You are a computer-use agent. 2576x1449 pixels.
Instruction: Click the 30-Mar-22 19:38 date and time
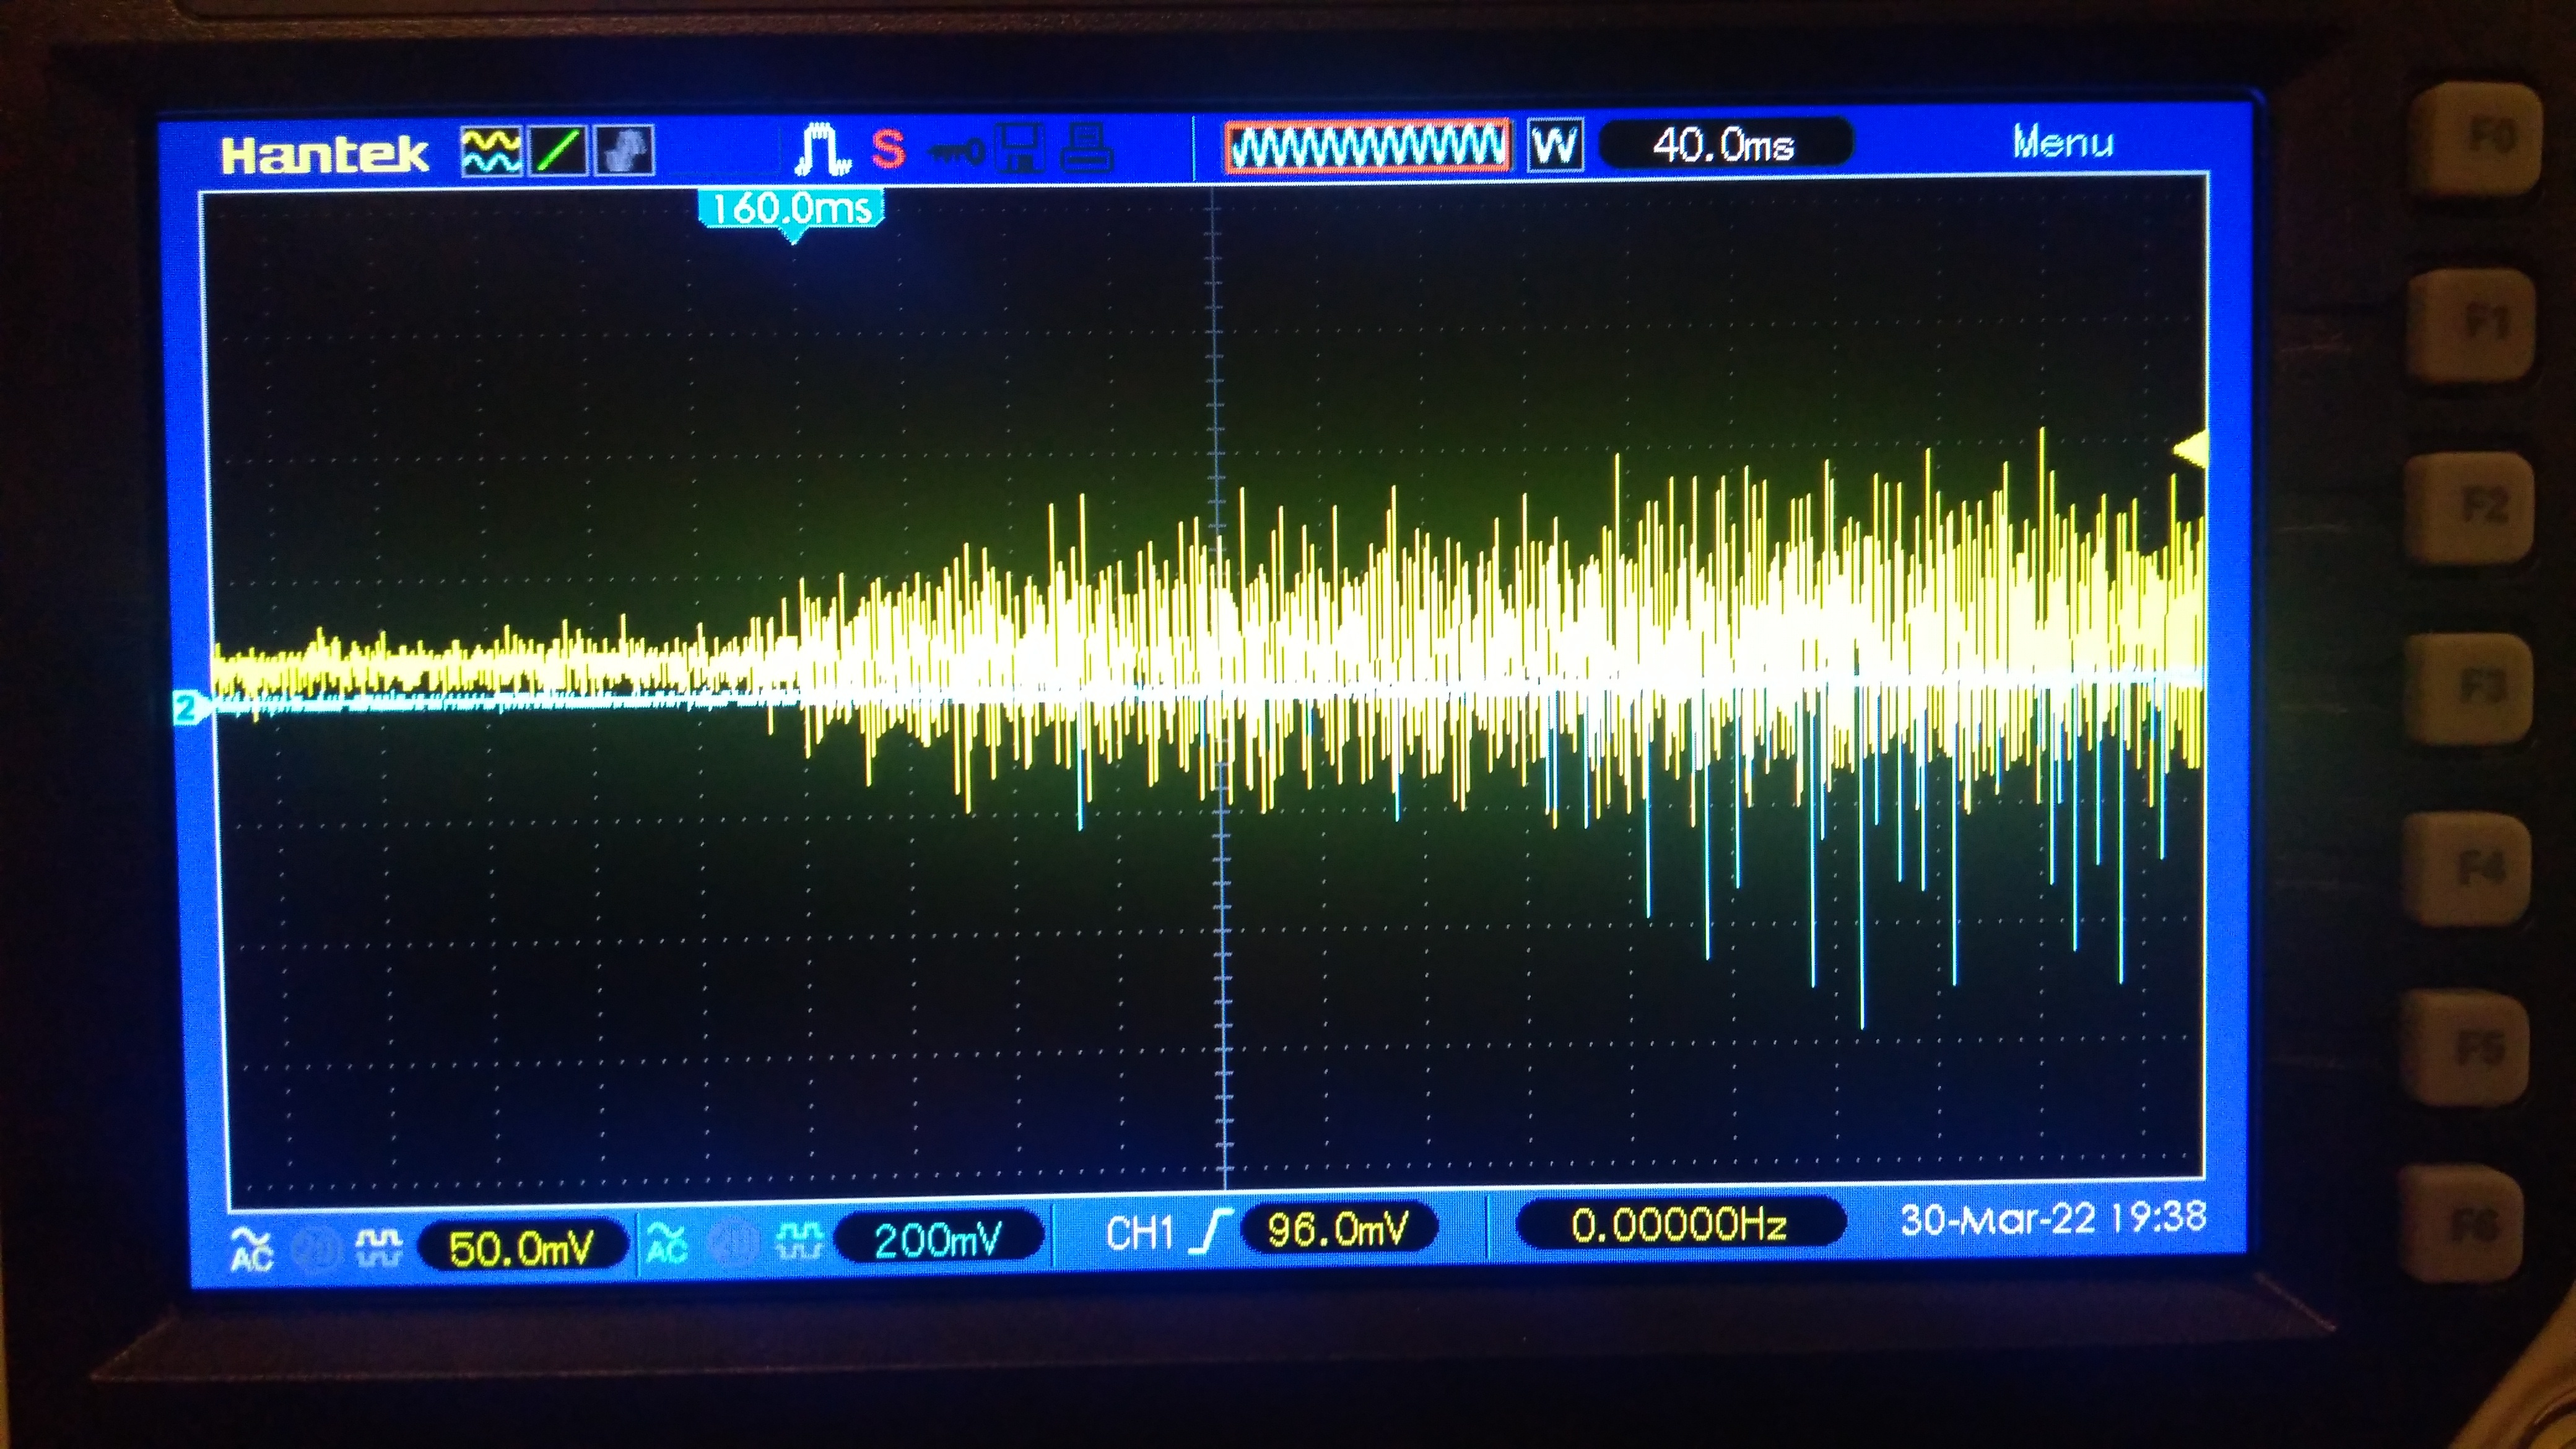point(2053,1218)
